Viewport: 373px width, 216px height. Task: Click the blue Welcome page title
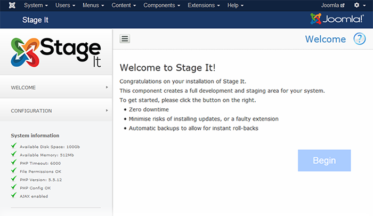(x=326, y=39)
